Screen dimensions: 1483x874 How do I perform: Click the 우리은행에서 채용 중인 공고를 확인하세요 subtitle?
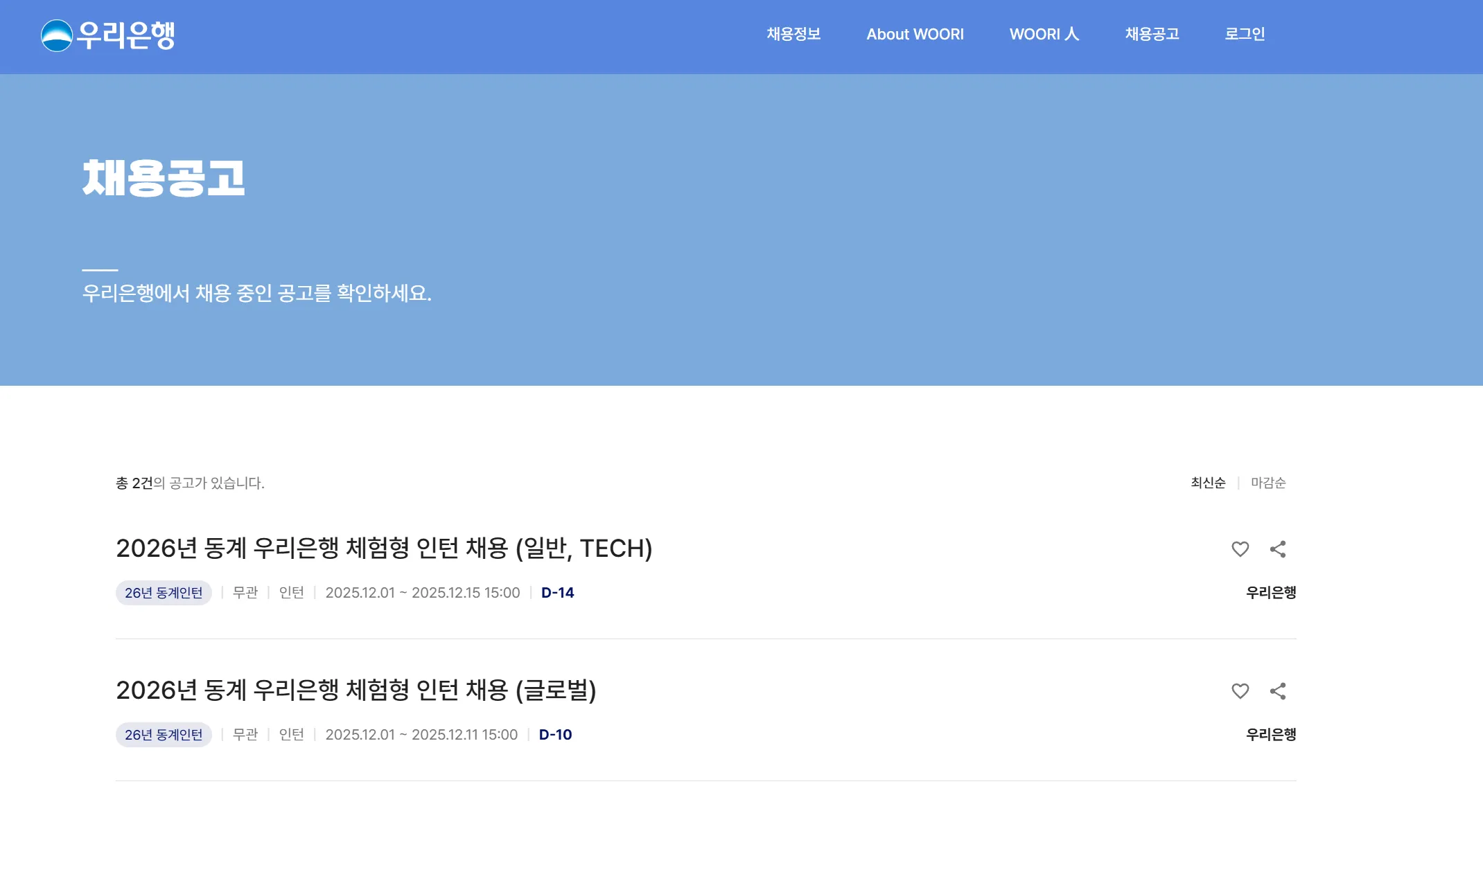pos(256,294)
